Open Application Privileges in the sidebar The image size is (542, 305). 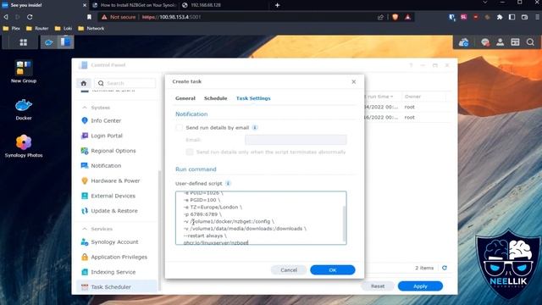(119, 257)
